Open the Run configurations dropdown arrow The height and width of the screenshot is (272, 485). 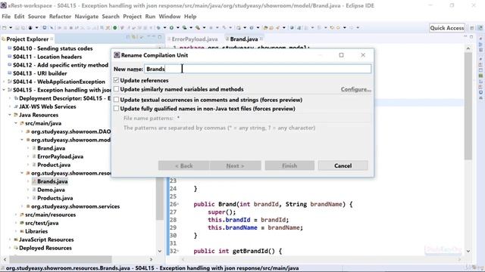177,28
